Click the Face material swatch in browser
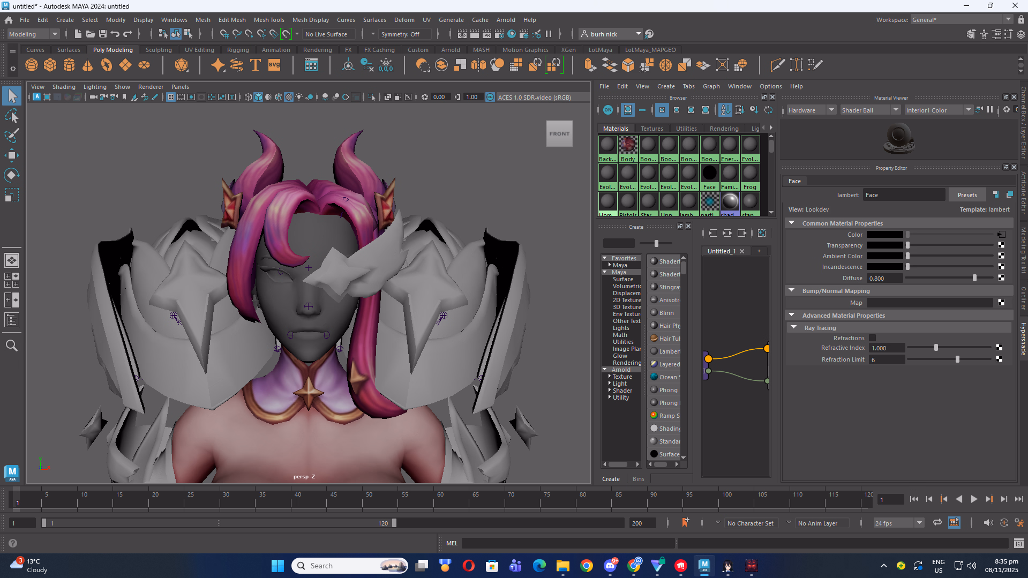 [x=709, y=174]
